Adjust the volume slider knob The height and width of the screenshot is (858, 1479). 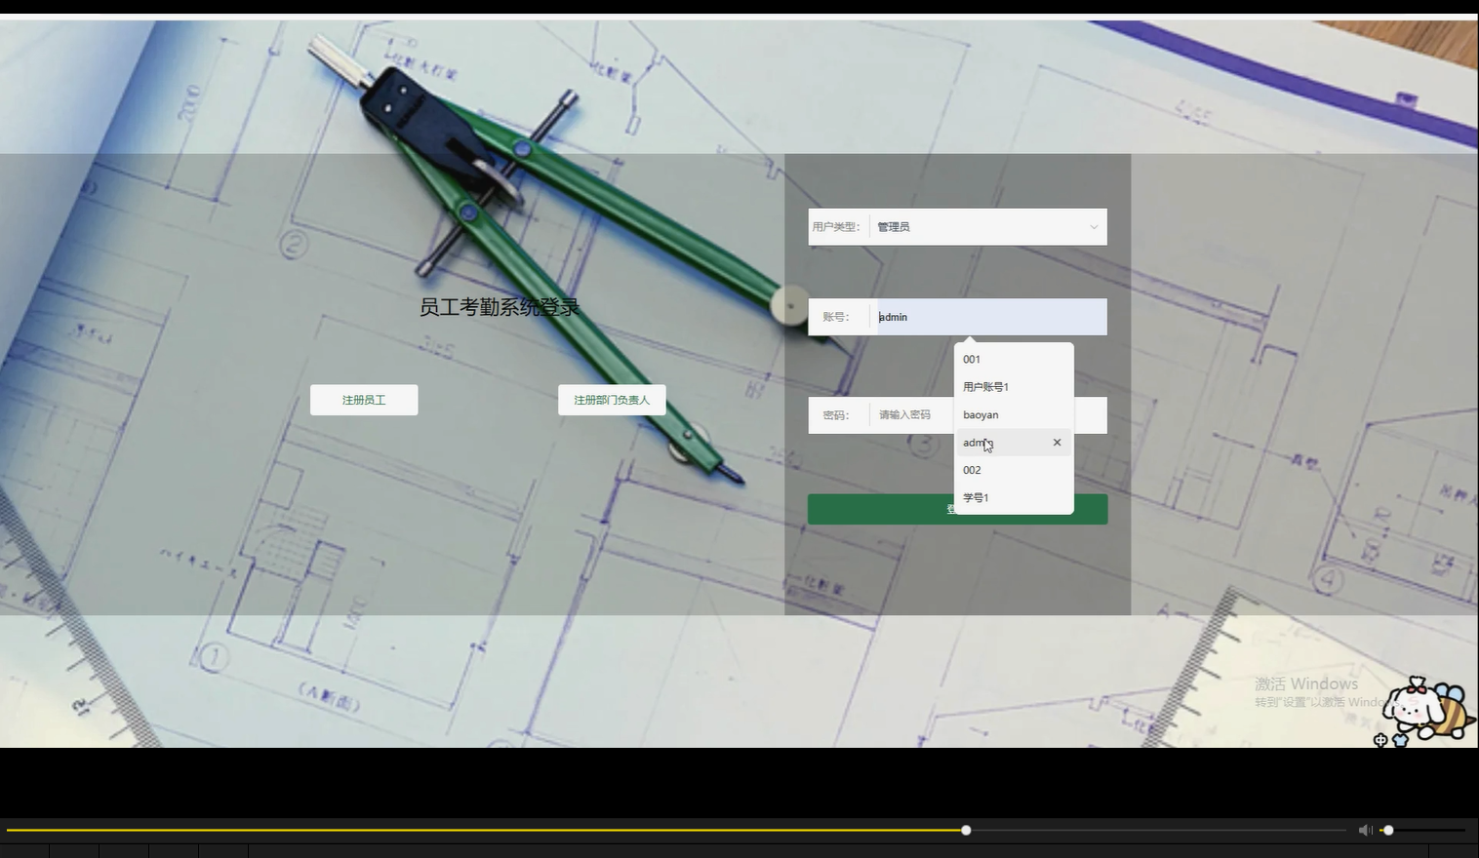1388,830
